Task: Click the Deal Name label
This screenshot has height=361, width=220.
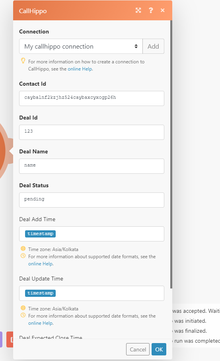Action: [x=33, y=151]
